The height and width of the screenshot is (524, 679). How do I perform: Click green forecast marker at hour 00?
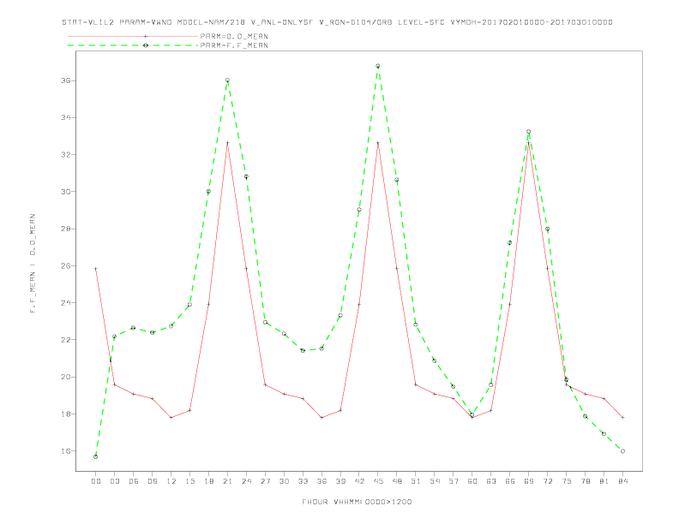coord(96,456)
